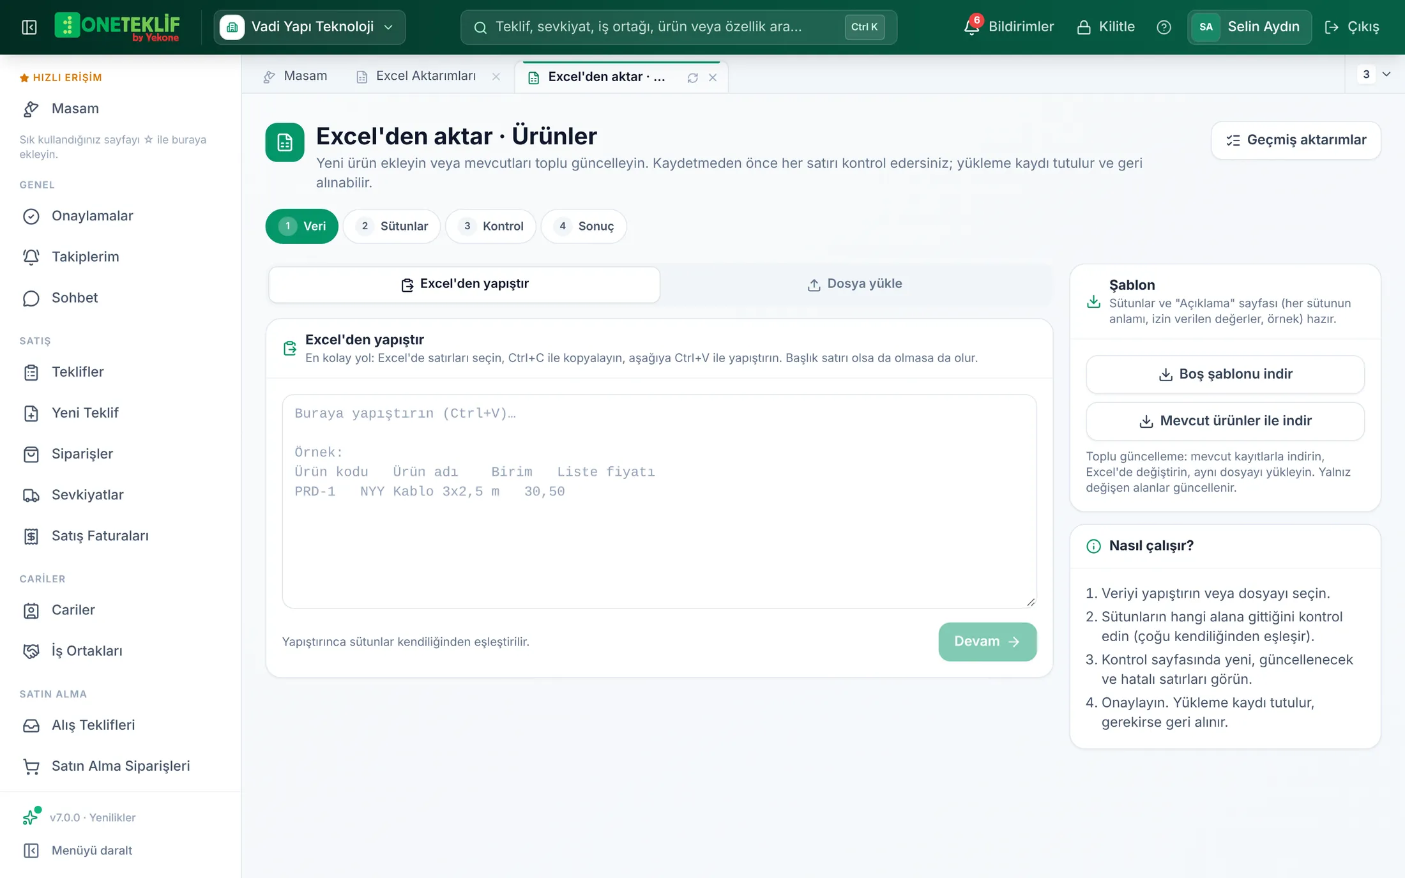The image size is (1405, 878).
Task: Select step 4 Sonuç
Action: tap(584, 226)
